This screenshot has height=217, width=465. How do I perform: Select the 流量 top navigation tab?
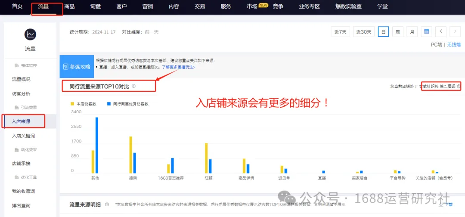(x=43, y=6)
